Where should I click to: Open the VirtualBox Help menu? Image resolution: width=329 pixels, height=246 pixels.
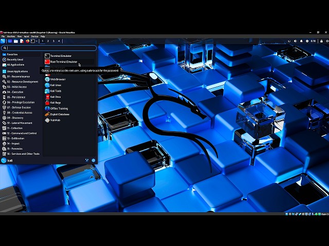(x=43, y=36)
